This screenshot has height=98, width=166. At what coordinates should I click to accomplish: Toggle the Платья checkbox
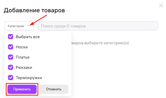coord(11,57)
